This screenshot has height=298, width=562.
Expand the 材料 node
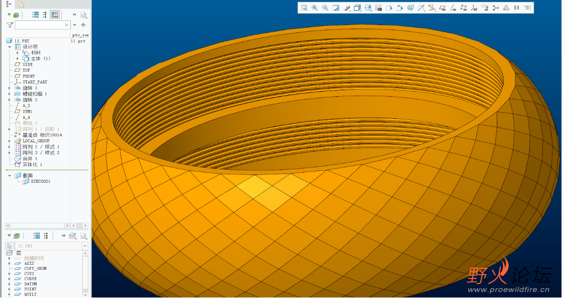tap(17, 53)
